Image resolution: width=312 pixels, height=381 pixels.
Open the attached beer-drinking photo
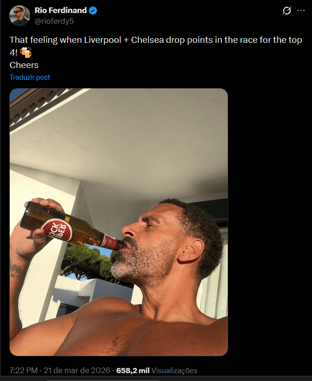[118, 221]
